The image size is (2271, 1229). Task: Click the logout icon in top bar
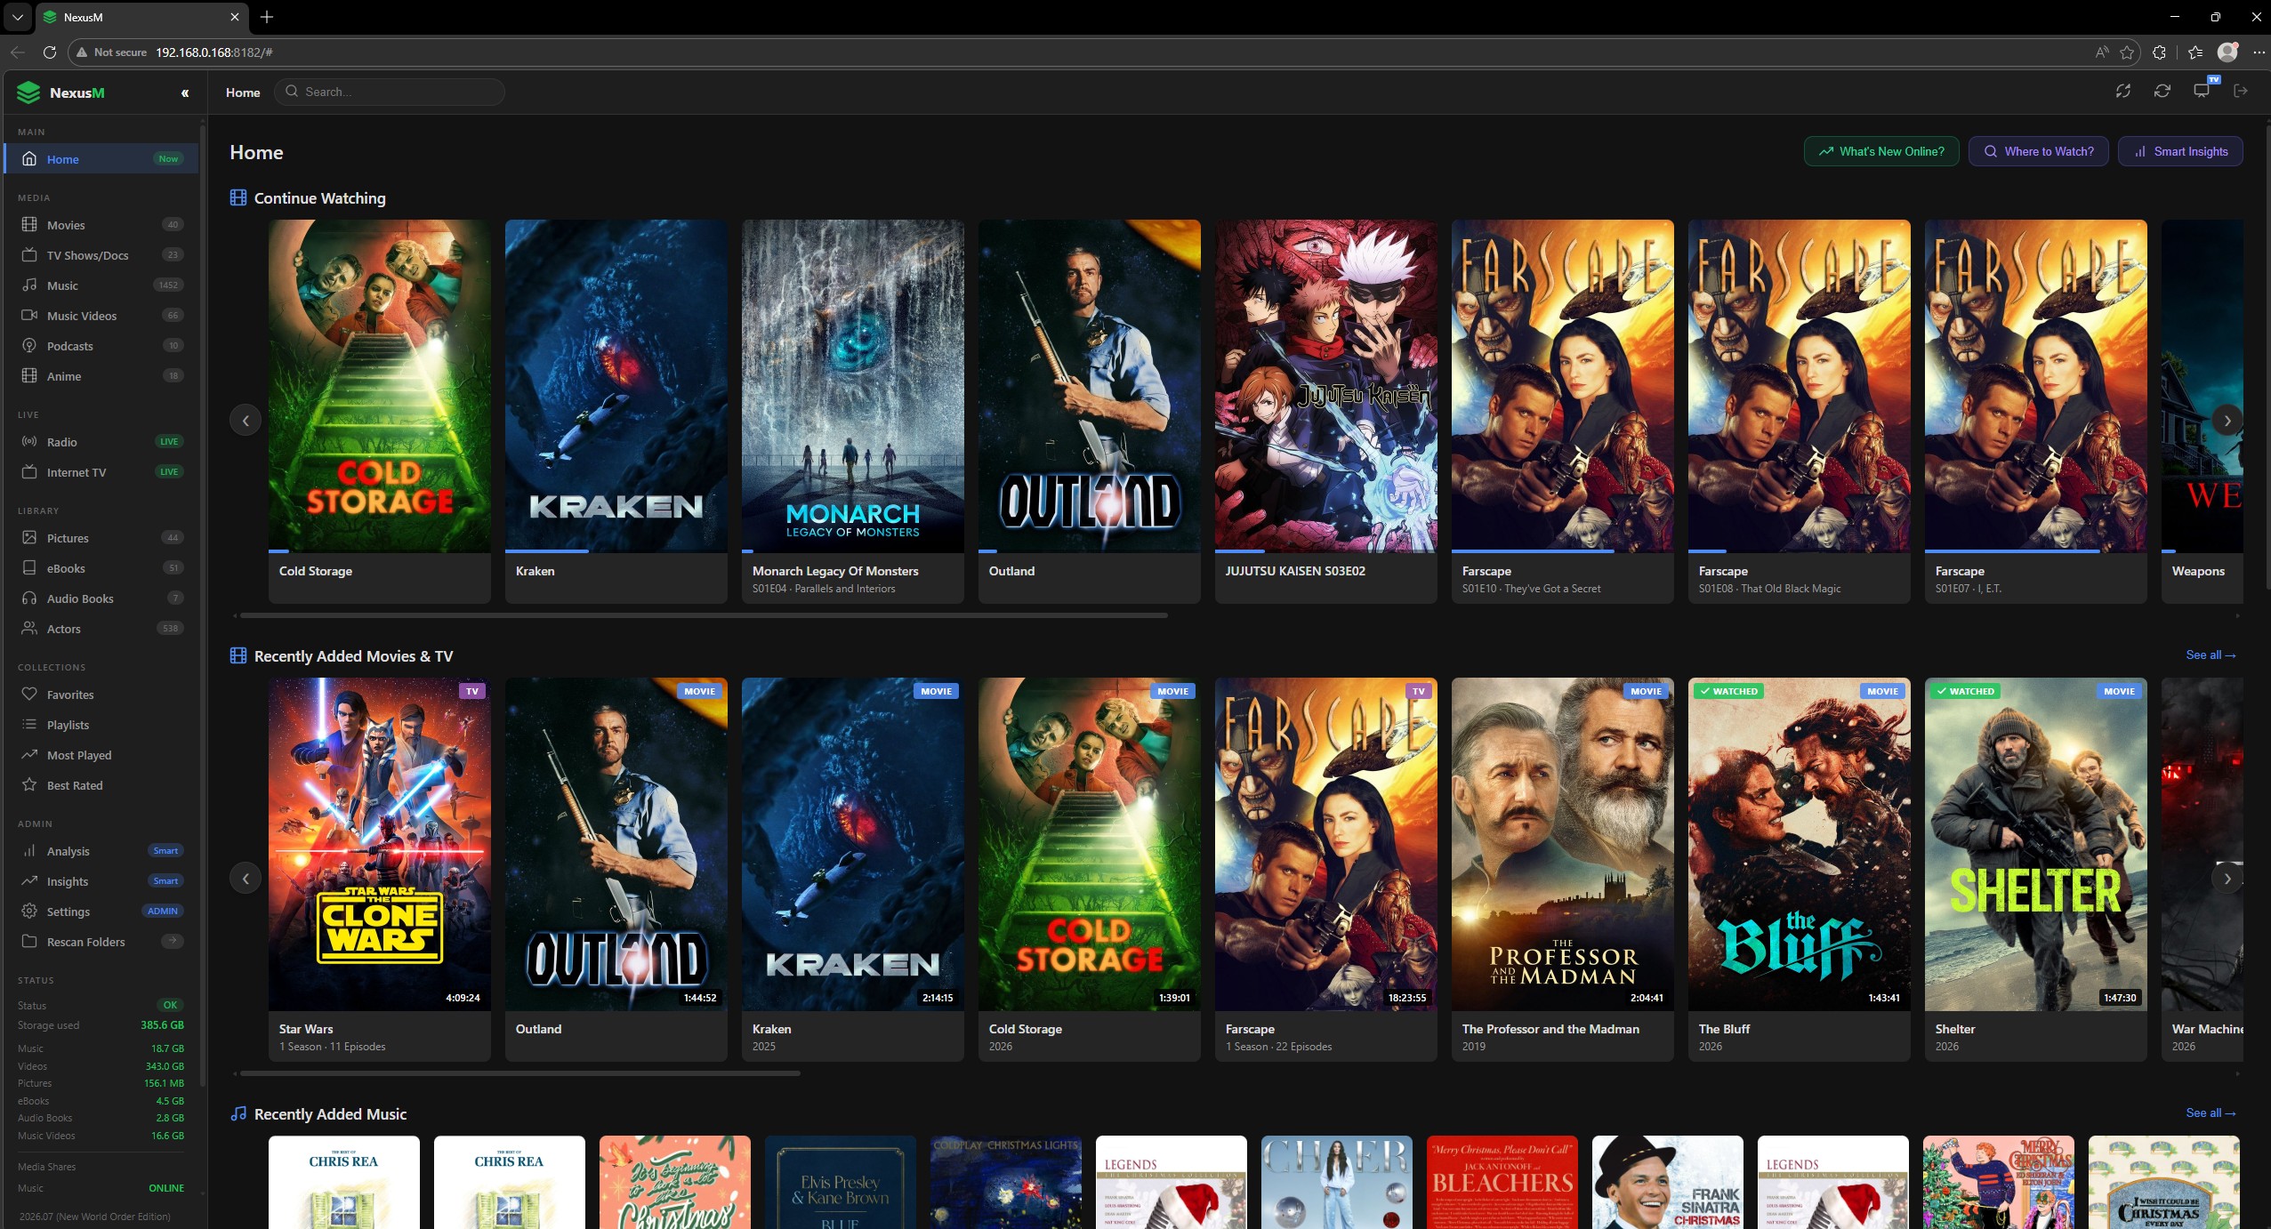(2240, 92)
